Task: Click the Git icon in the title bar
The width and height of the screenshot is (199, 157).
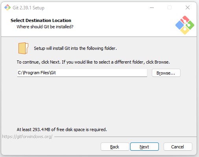Action: [x=7, y=7]
